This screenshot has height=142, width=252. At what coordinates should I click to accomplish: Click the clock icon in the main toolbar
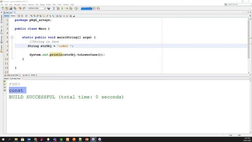[76, 8]
